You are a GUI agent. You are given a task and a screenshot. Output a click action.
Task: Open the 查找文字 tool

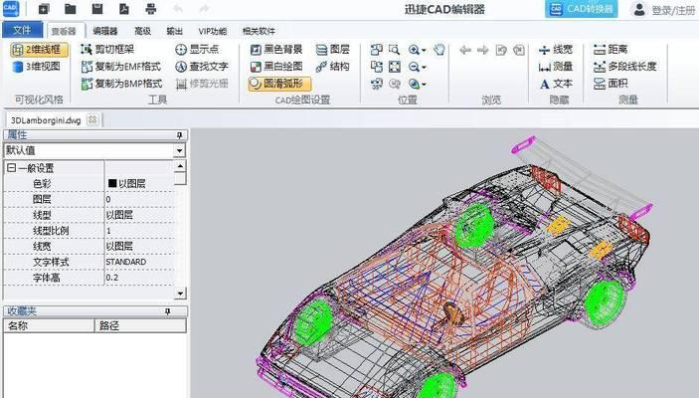point(202,67)
